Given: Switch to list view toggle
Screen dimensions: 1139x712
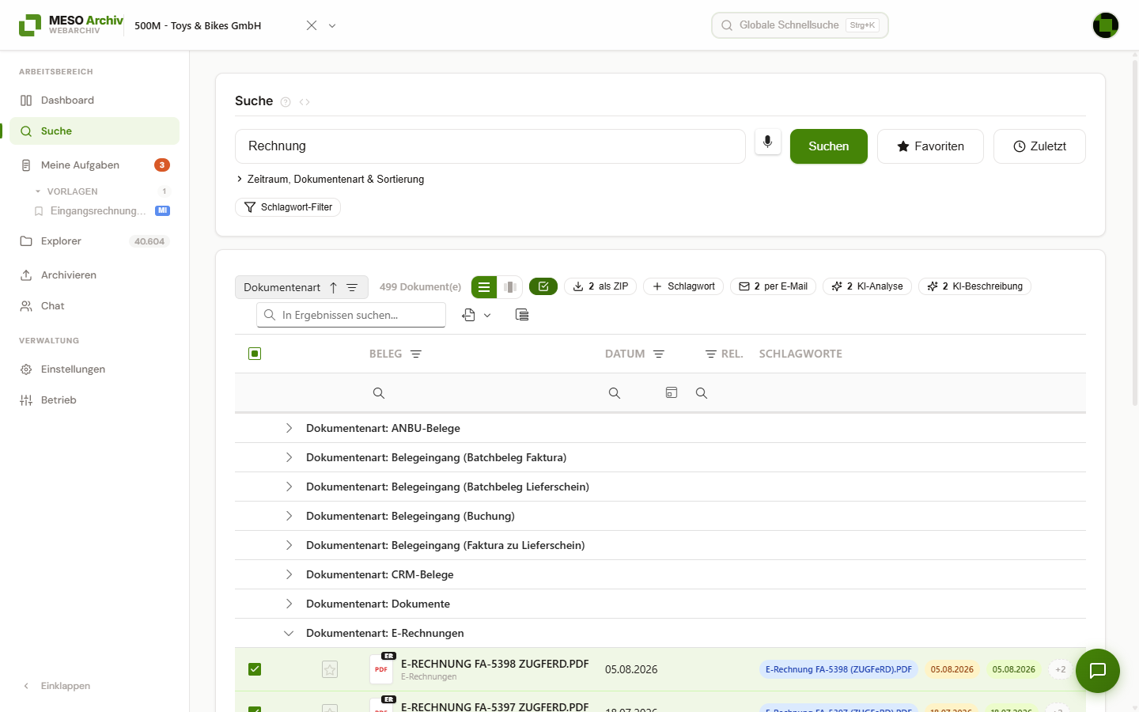Looking at the screenshot, I should [x=484, y=287].
